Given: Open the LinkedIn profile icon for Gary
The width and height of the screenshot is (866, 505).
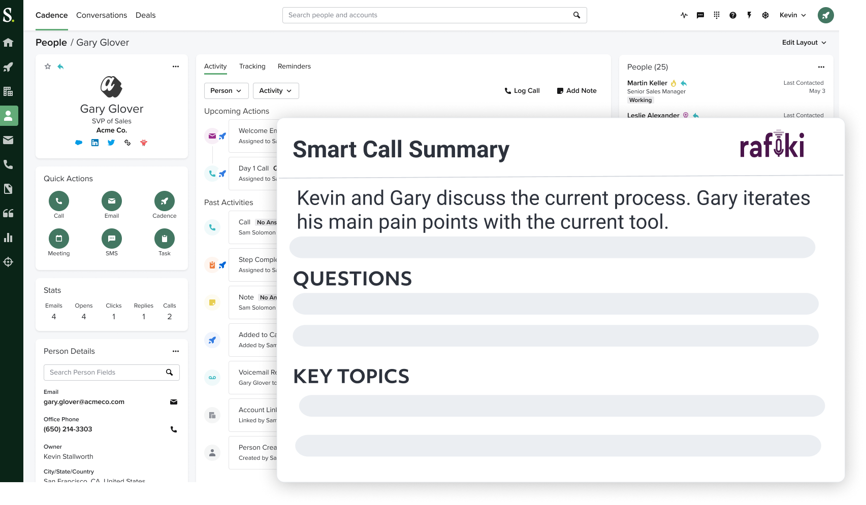Looking at the screenshot, I should point(95,143).
